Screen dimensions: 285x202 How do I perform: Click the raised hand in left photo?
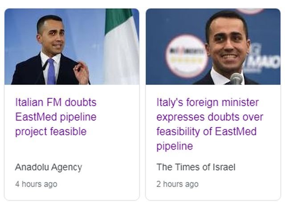point(81,71)
